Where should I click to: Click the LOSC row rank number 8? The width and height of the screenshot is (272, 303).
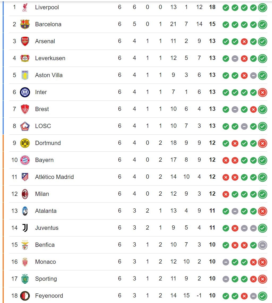[x=14, y=126]
